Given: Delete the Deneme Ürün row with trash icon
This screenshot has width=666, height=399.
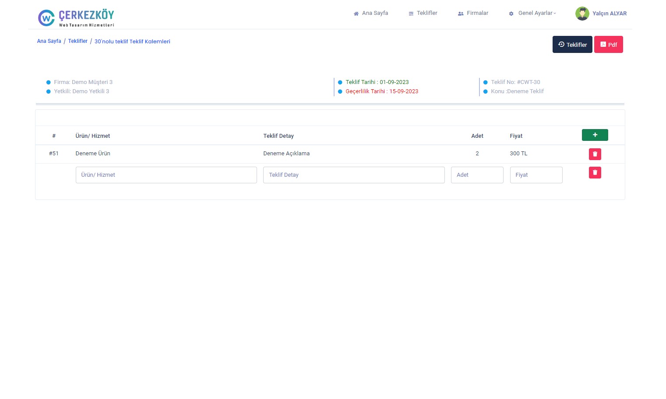Looking at the screenshot, I should (595, 154).
